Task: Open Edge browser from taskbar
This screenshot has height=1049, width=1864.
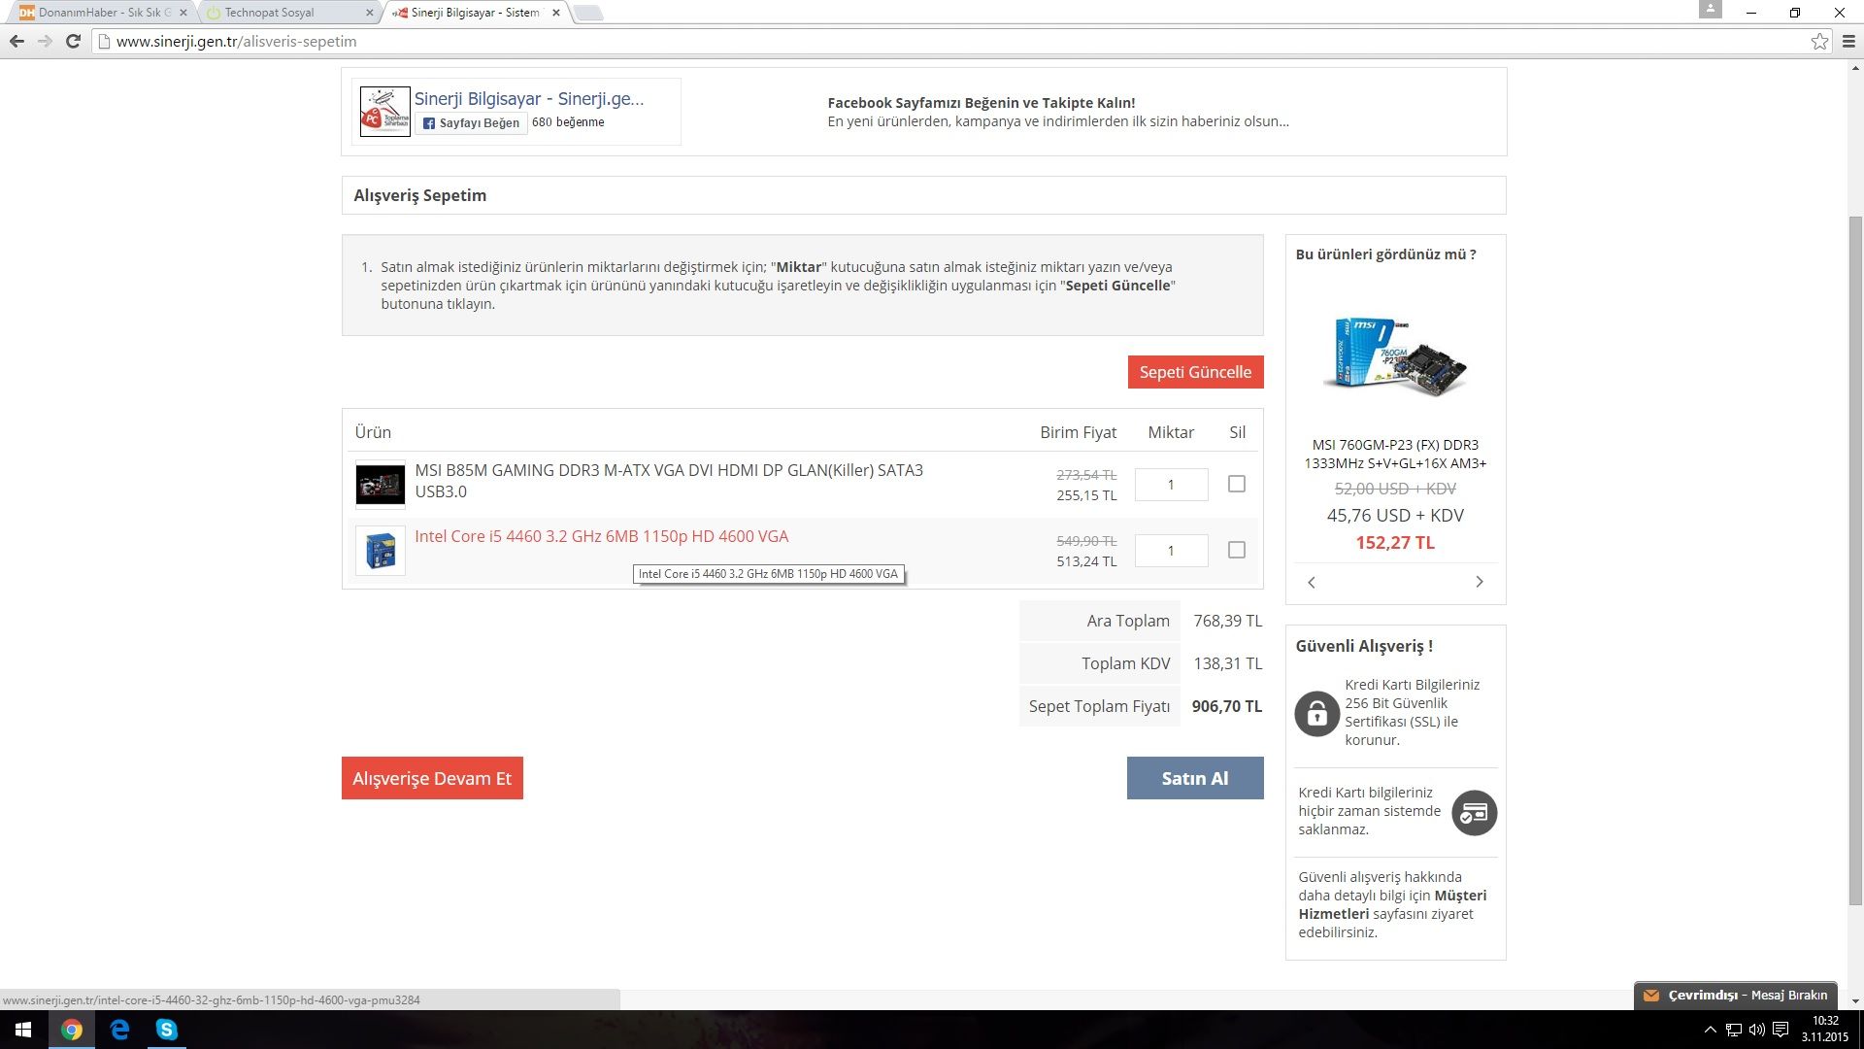Action: tap(120, 1030)
